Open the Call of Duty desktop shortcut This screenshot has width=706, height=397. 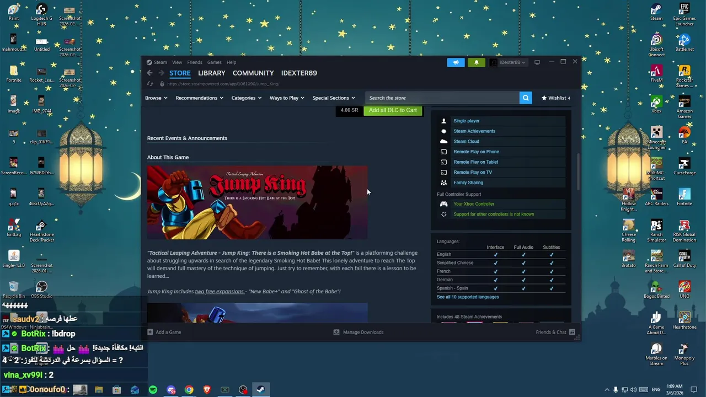pyautogui.click(x=684, y=259)
